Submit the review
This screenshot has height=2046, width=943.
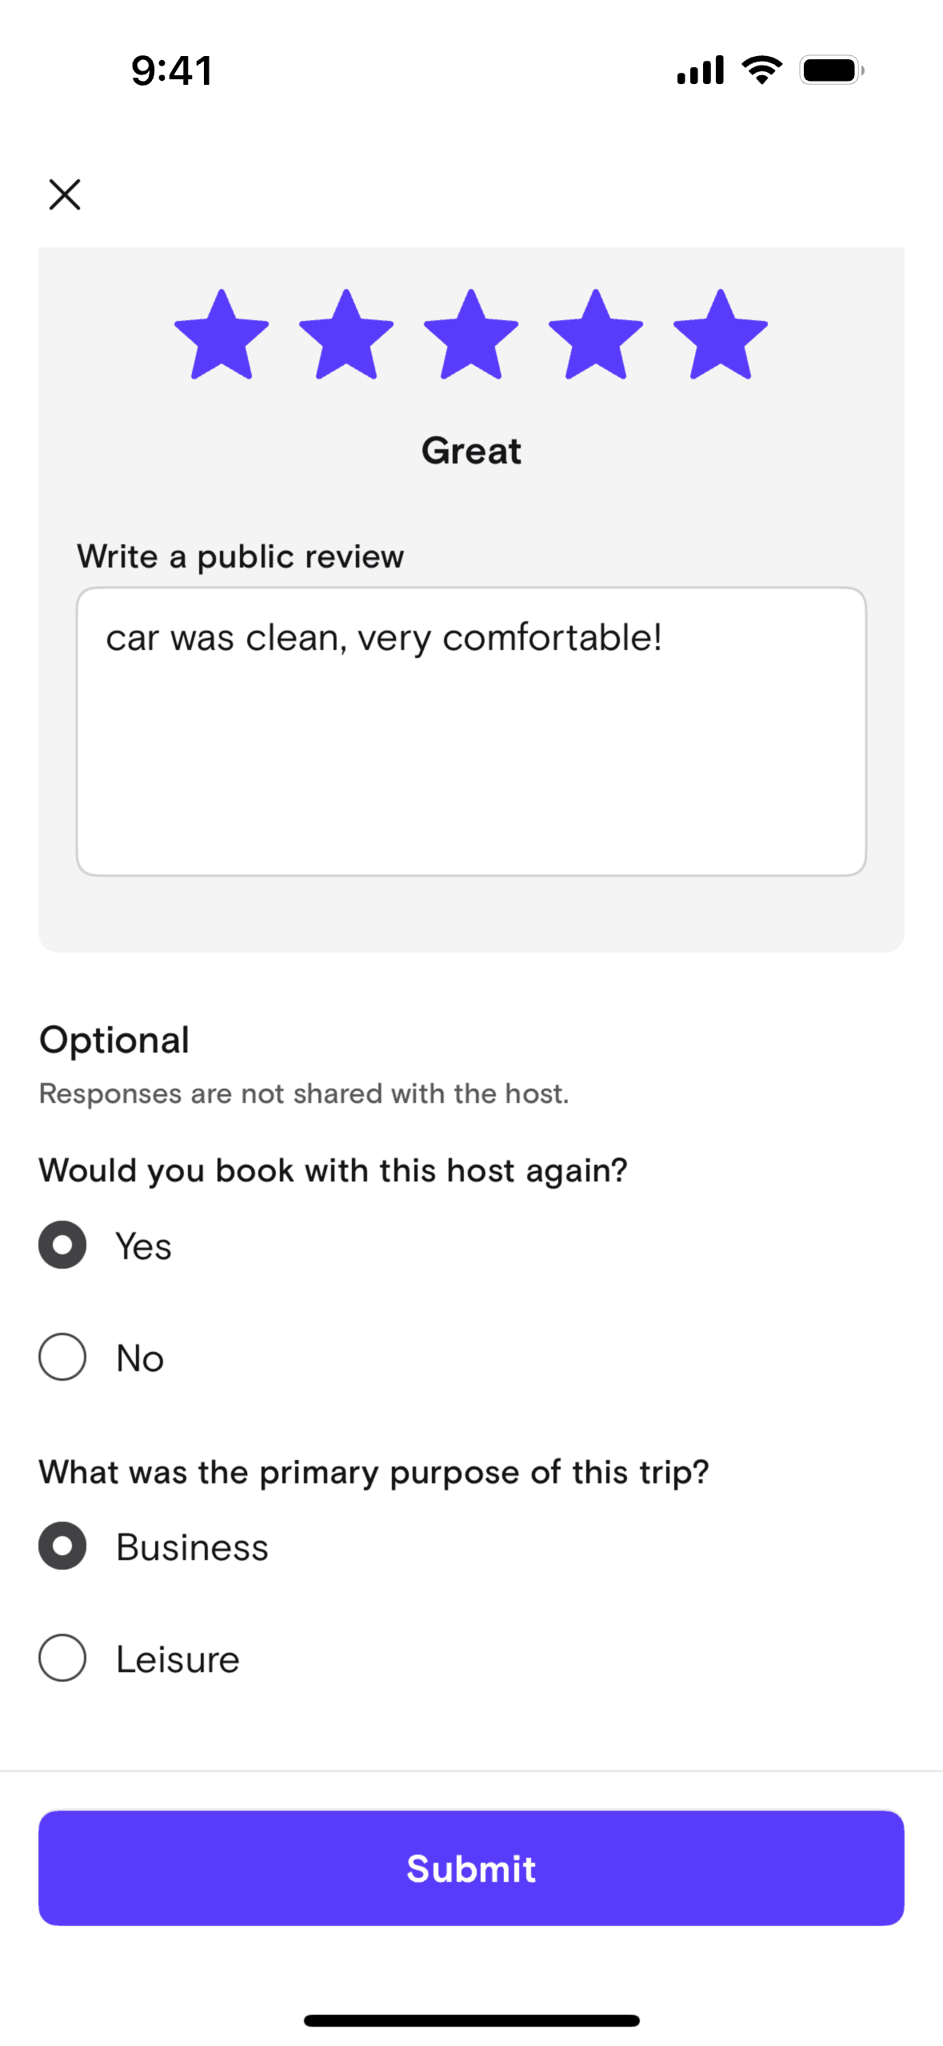471,1867
